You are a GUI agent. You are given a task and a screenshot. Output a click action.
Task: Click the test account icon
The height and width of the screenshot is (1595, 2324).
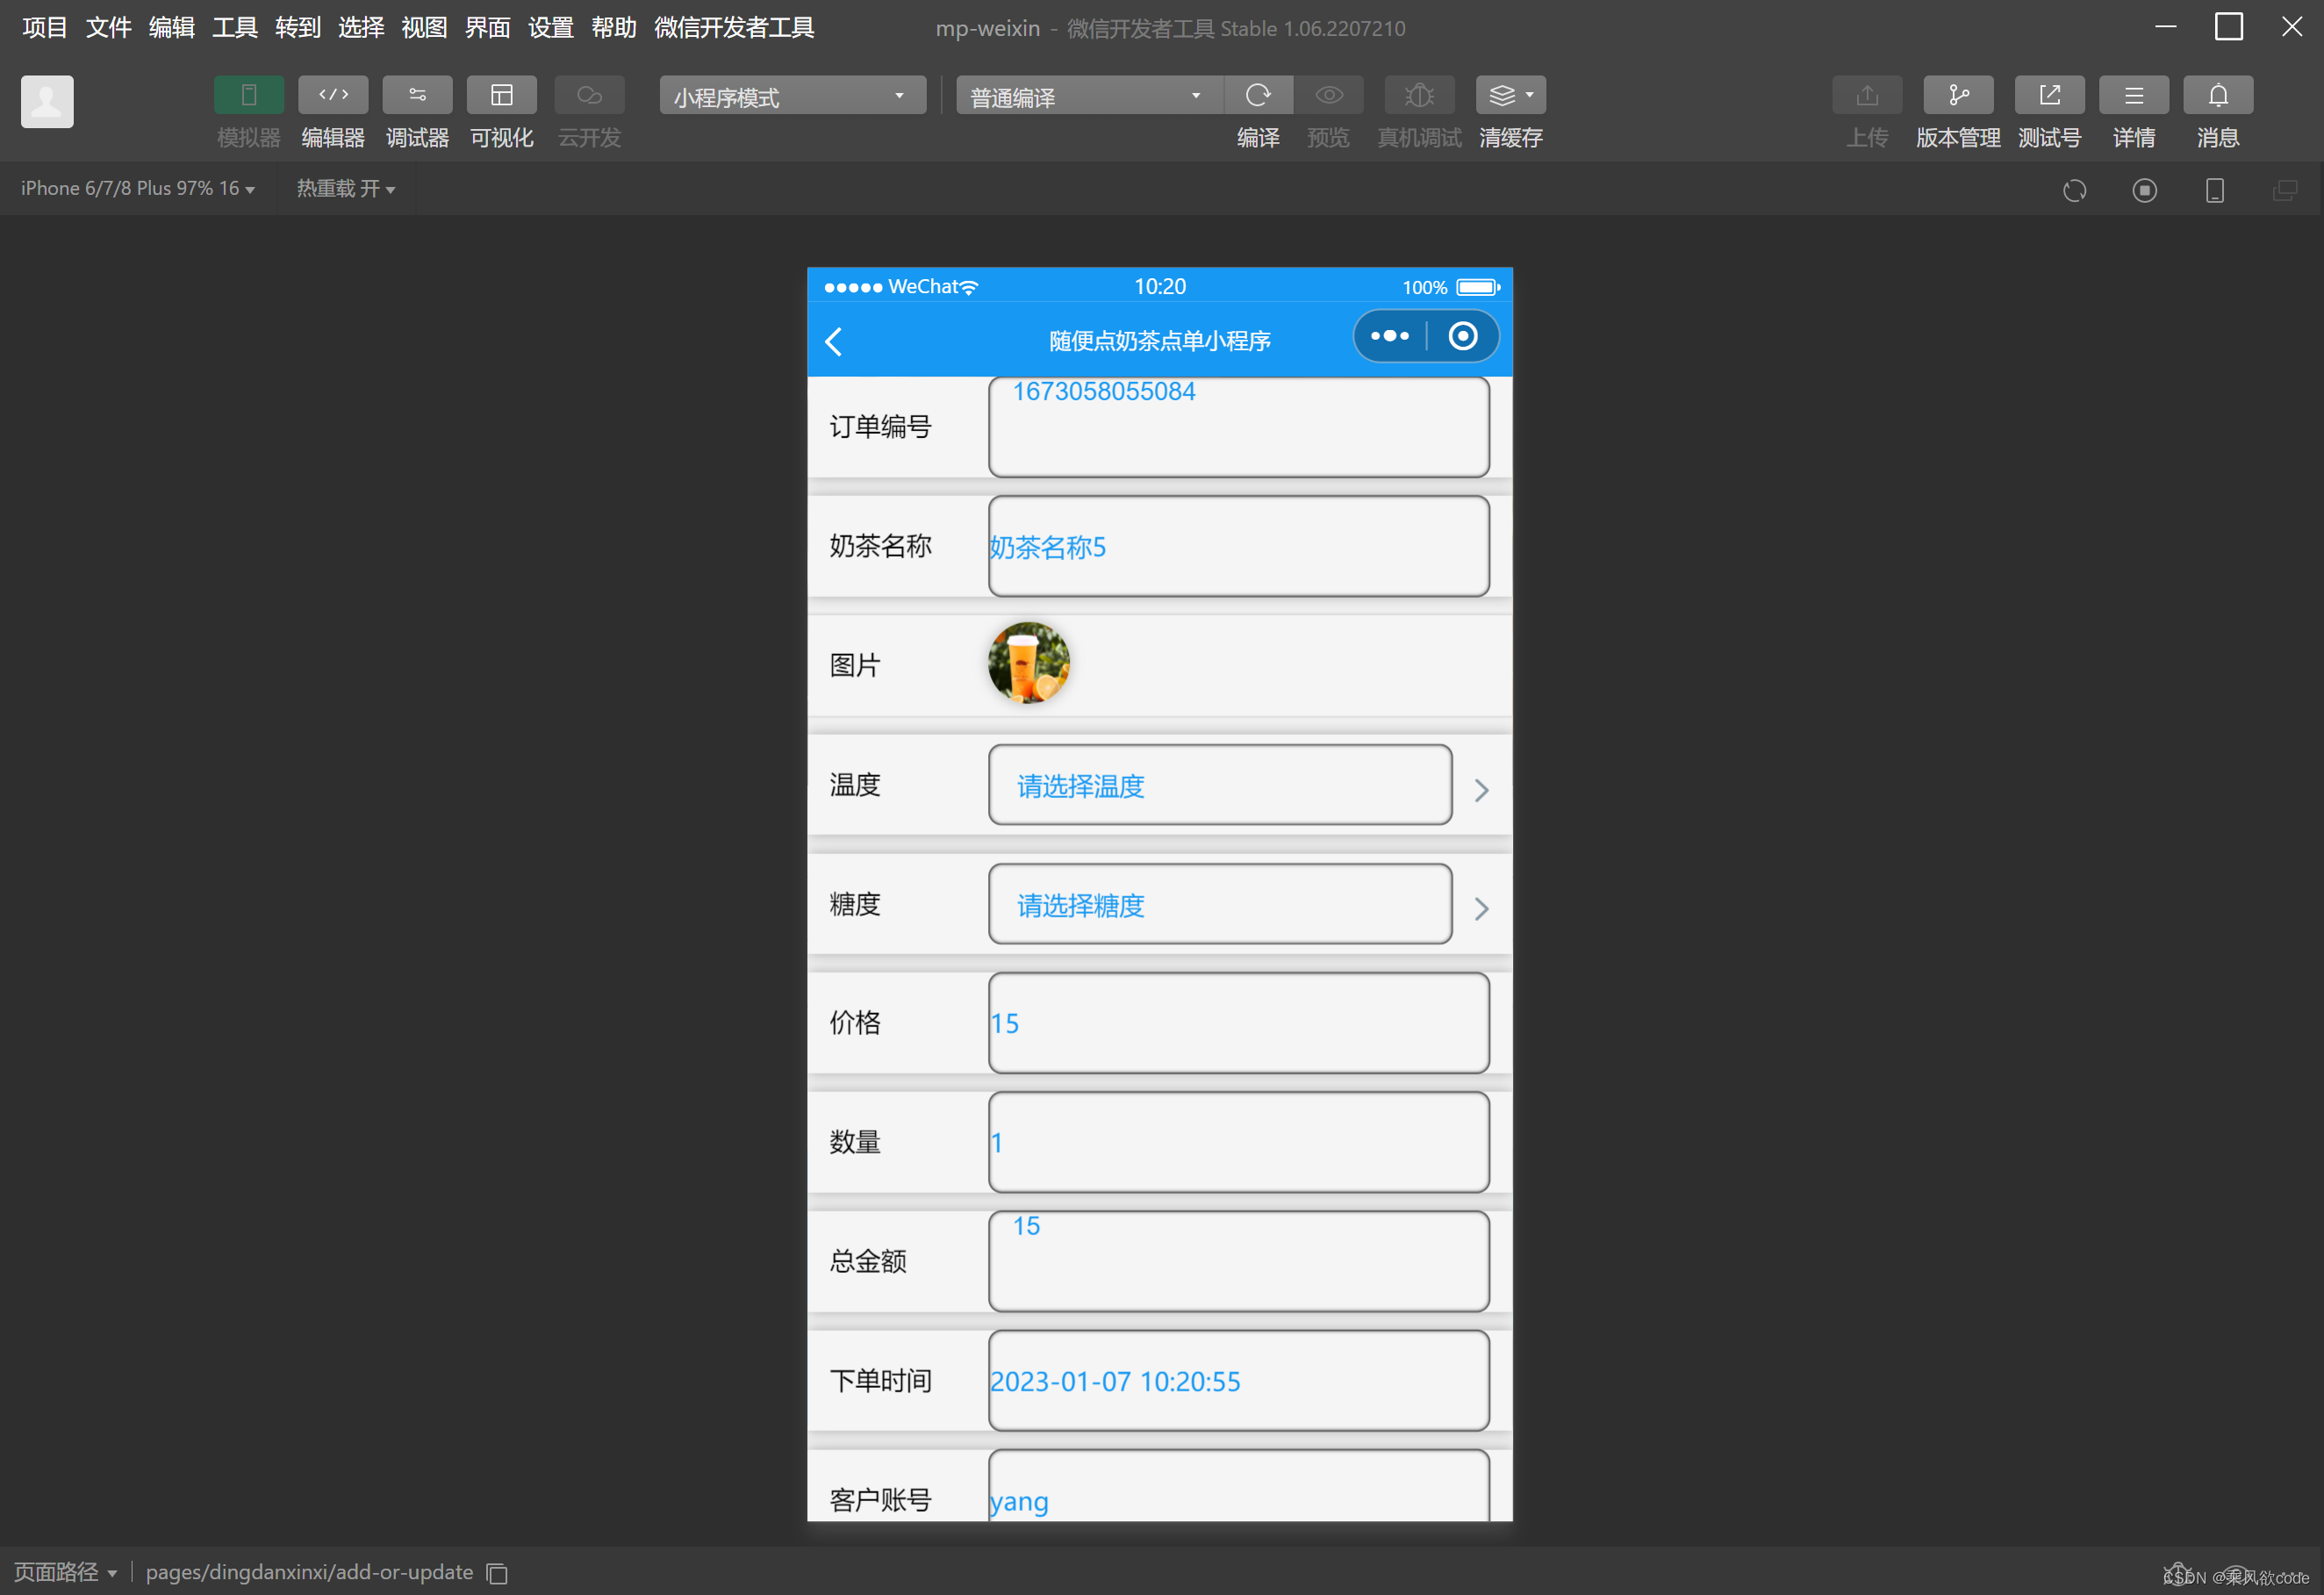2048,95
